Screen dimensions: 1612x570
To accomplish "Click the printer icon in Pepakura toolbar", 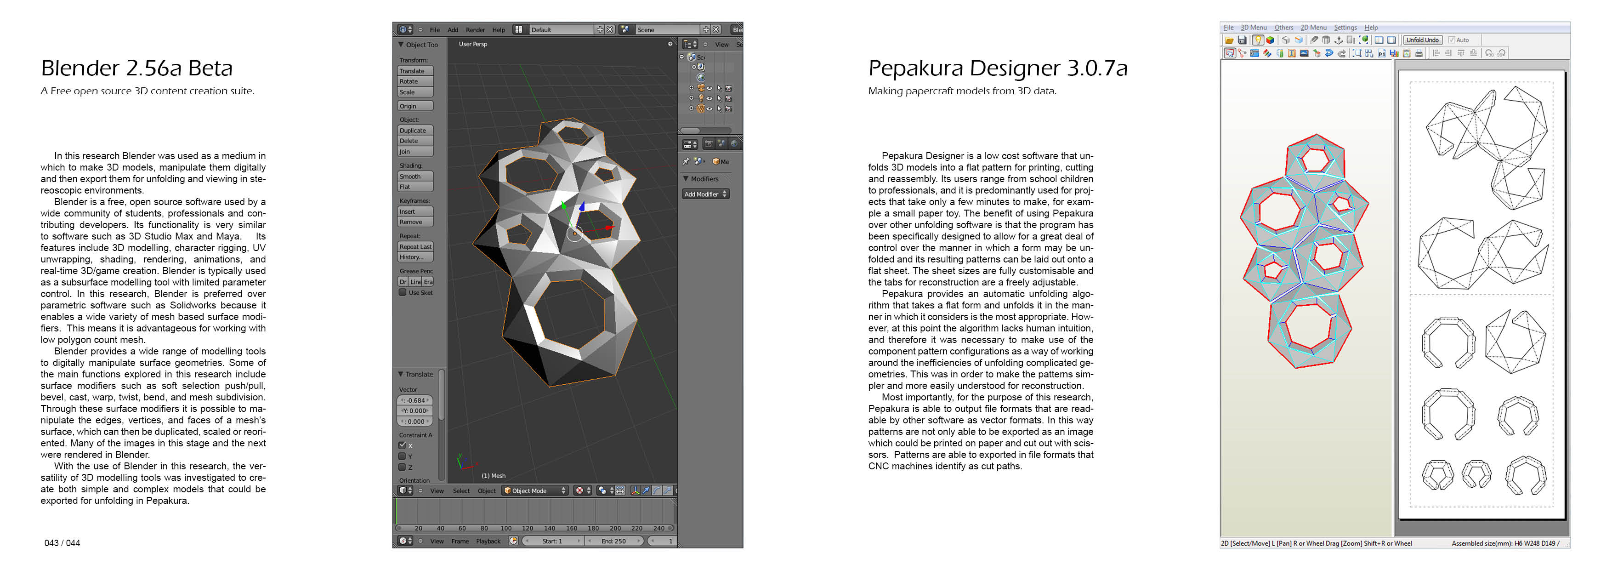I will point(1419,53).
